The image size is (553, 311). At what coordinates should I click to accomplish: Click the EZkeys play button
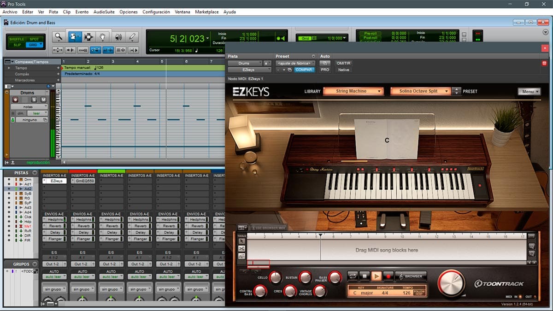(x=377, y=276)
